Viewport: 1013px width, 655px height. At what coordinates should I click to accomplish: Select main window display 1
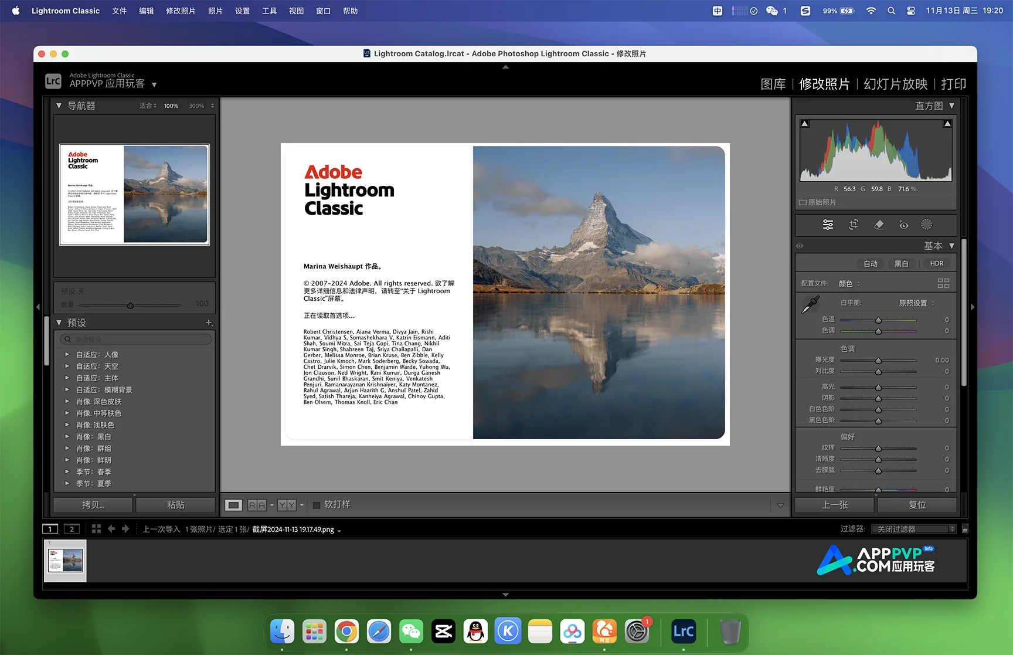[x=50, y=529]
